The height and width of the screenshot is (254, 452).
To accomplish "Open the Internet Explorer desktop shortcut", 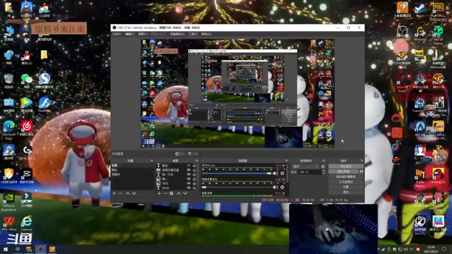I will coord(27,224).
